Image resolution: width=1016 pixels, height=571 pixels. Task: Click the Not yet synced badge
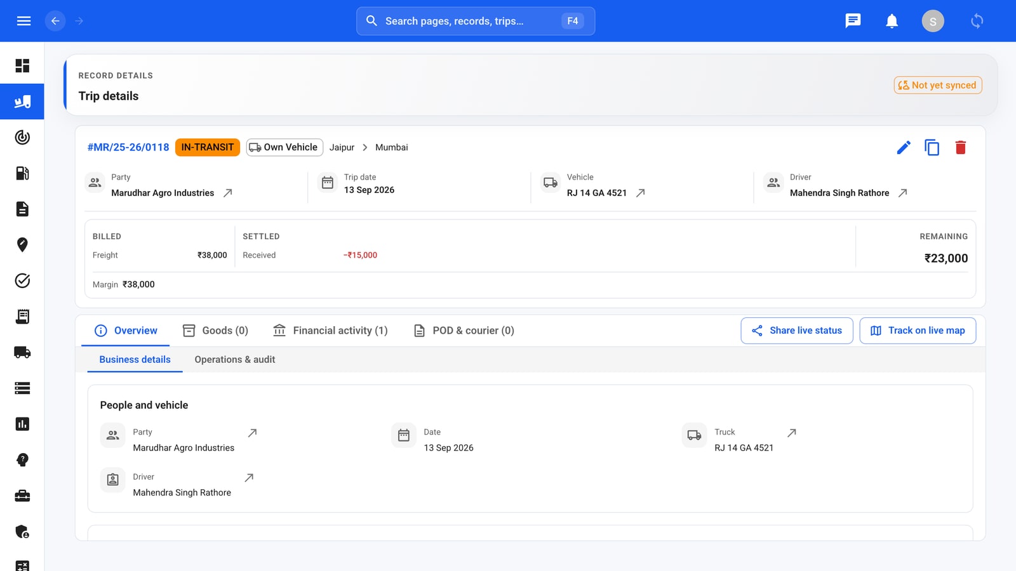(x=938, y=85)
